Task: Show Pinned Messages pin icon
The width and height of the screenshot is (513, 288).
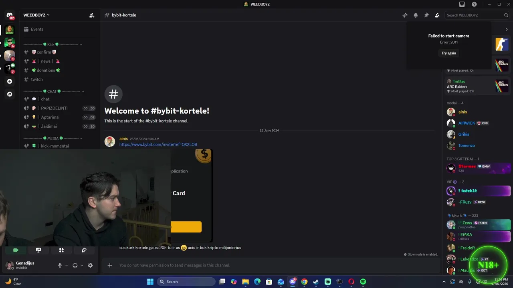Action: (x=426, y=15)
